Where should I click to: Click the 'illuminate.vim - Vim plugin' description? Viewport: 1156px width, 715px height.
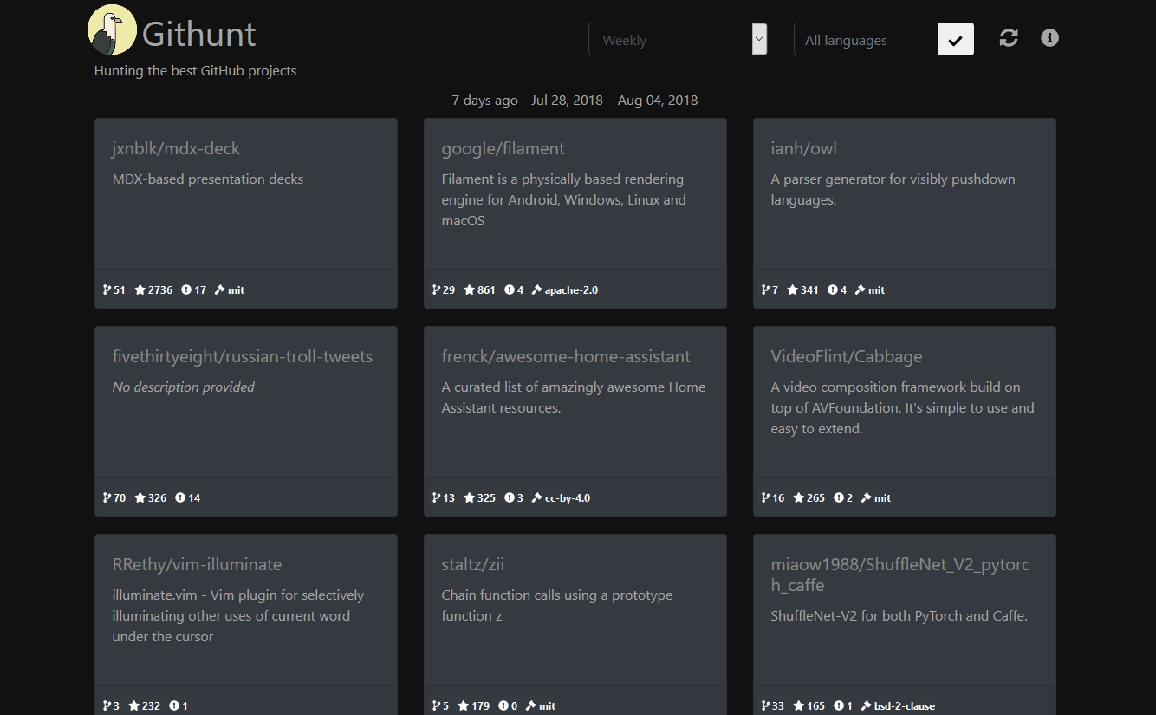tap(238, 616)
